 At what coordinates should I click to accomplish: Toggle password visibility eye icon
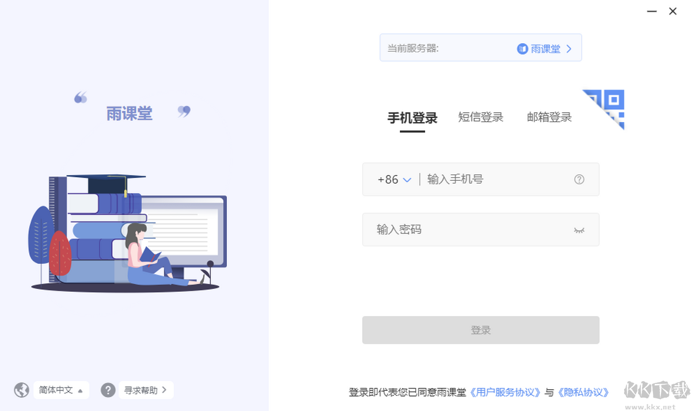click(579, 230)
